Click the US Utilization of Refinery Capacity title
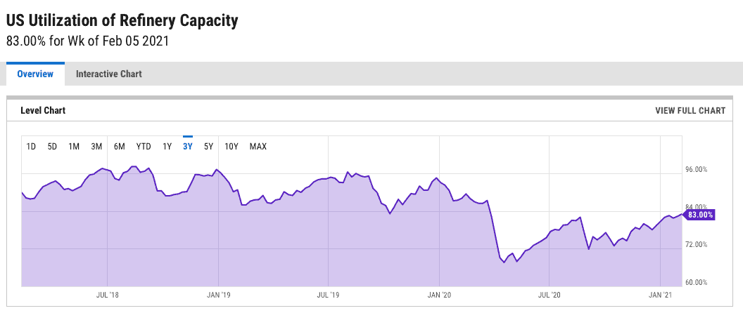Viewport: 743px width, 313px height. coord(122,21)
